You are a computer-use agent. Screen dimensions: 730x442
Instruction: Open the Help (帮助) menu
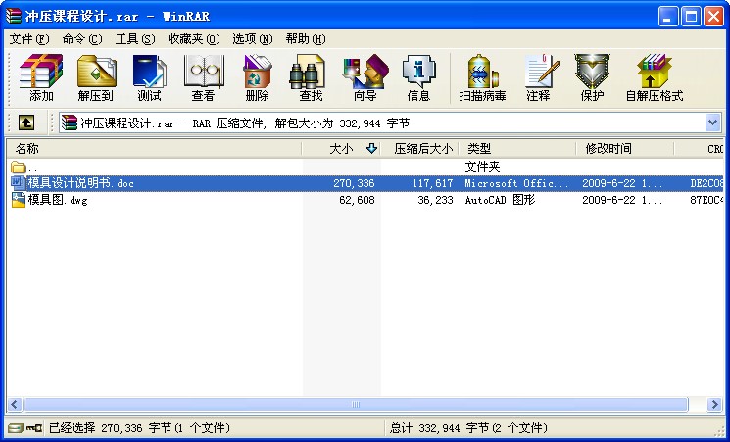click(x=306, y=39)
